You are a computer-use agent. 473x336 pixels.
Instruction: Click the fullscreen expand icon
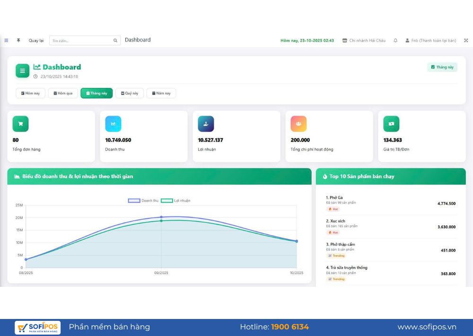(466, 40)
